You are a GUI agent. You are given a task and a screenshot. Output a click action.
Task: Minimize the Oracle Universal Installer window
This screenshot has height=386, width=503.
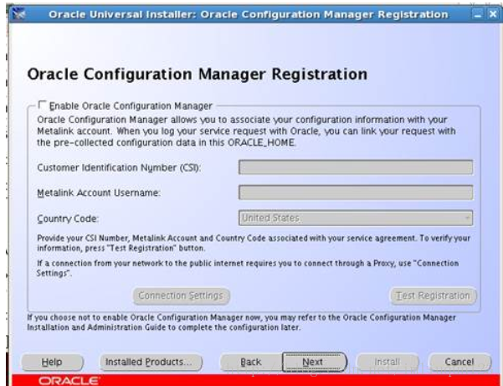478,14
